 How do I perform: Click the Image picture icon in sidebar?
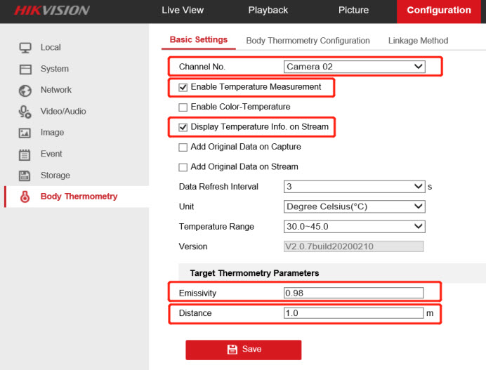[x=25, y=133]
